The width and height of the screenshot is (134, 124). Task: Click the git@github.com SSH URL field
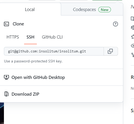pyautogui.click(x=54, y=51)
